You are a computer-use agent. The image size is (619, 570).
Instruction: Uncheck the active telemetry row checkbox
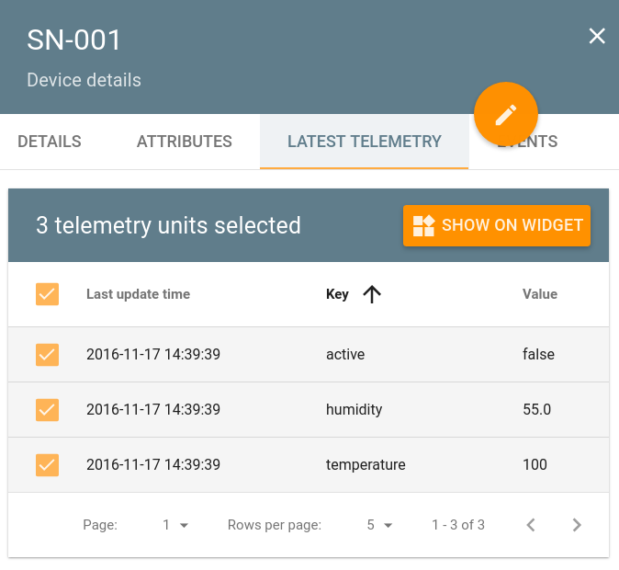click(47, 355)
